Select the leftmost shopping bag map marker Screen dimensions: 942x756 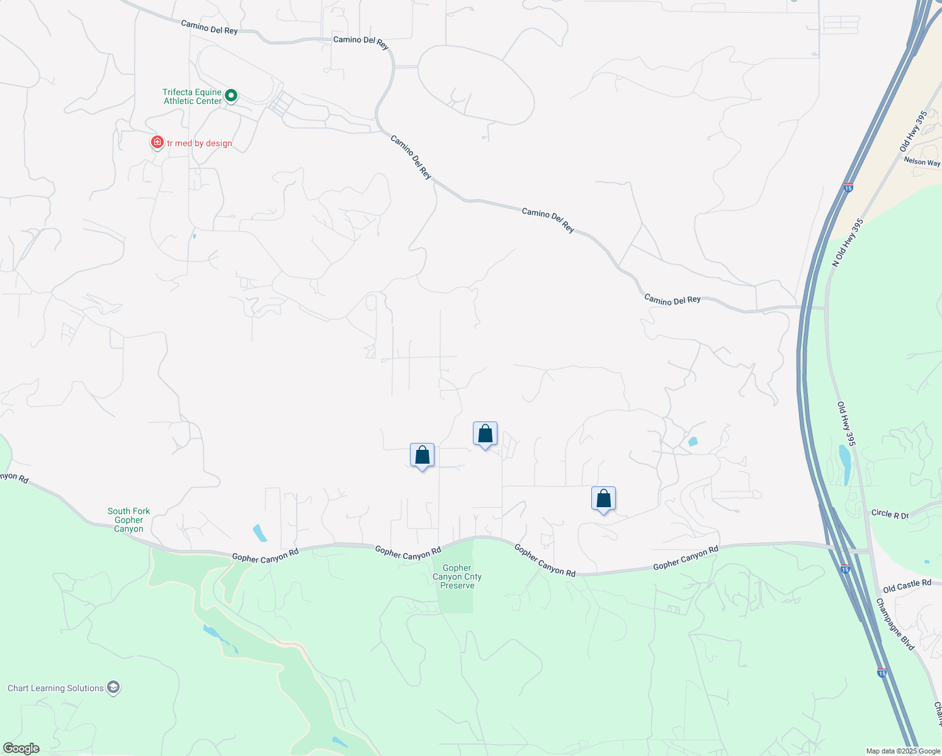[x=422, y=455]
